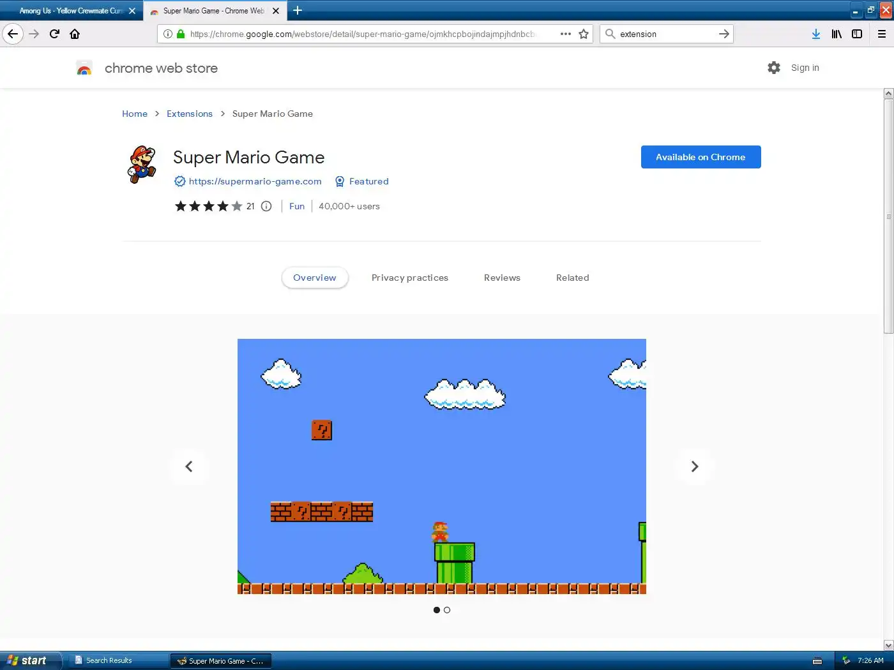
Task: Show site information icon in address bar
Action: tap(167, 34)
